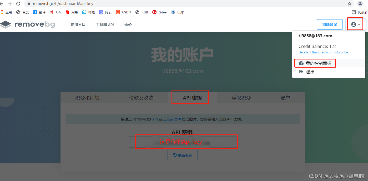Viewport: 368px width, 181px height.
Task: Toggle the account avatar dropdown
Action: [355, 24]
